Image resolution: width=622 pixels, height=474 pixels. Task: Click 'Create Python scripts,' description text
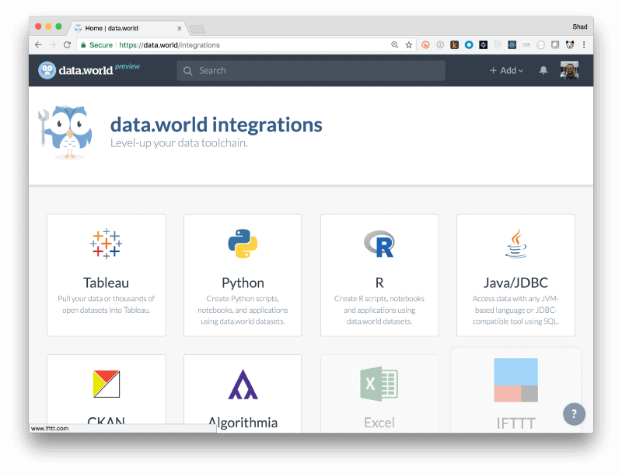(x=243, y=299)
